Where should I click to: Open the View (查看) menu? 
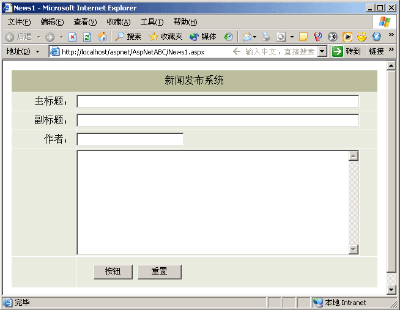tap(85, 22)
